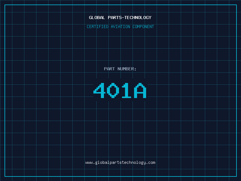Click the GLOBAL PARTS-TECHNOLOGY heading
Image resolution: width=241 pixels, height=181 pixels.
[x=120, y=17]
